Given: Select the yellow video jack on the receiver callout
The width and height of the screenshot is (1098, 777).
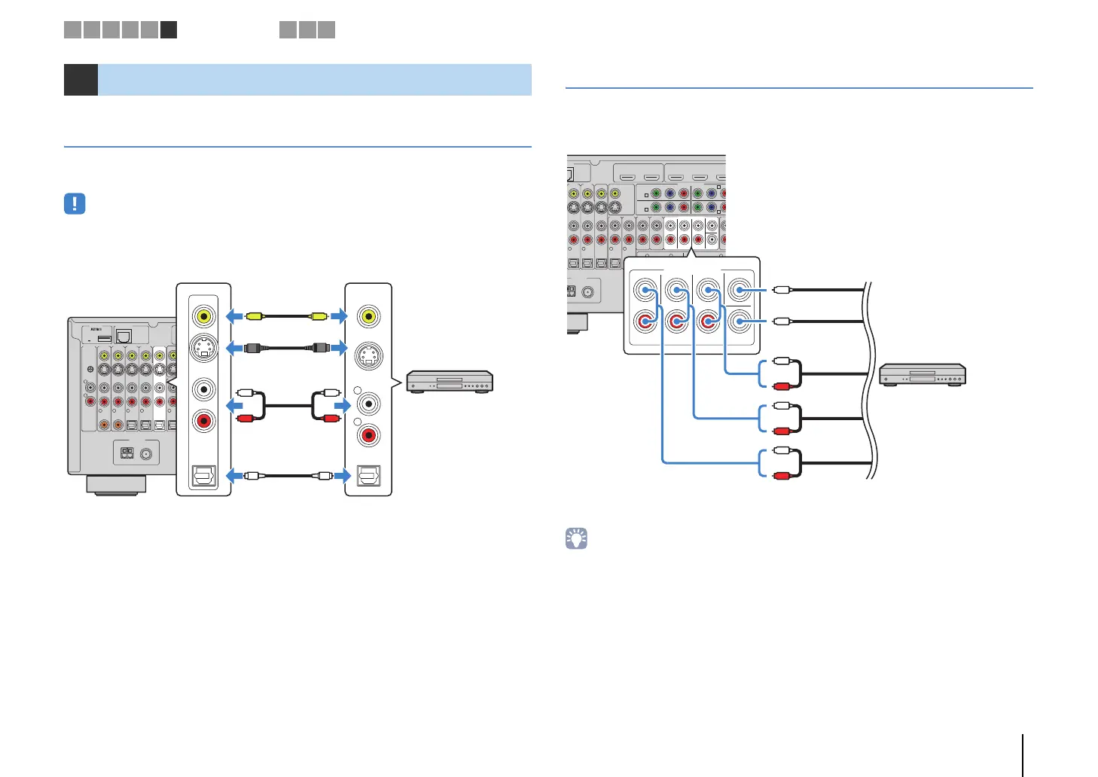Looking at the screenshot, I should pos(203,316).
